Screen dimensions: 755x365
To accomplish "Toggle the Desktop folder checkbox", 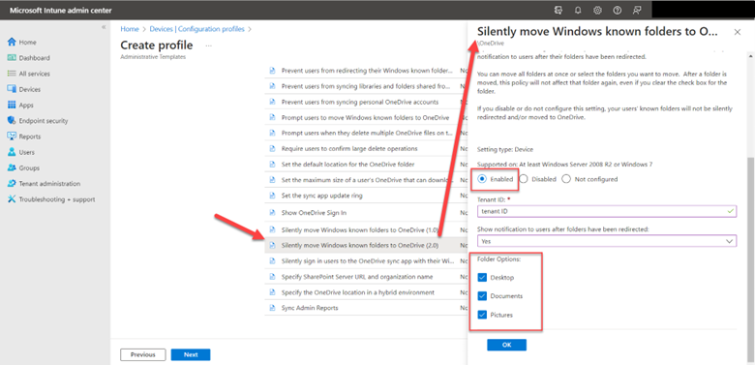I will pos(482,277).
